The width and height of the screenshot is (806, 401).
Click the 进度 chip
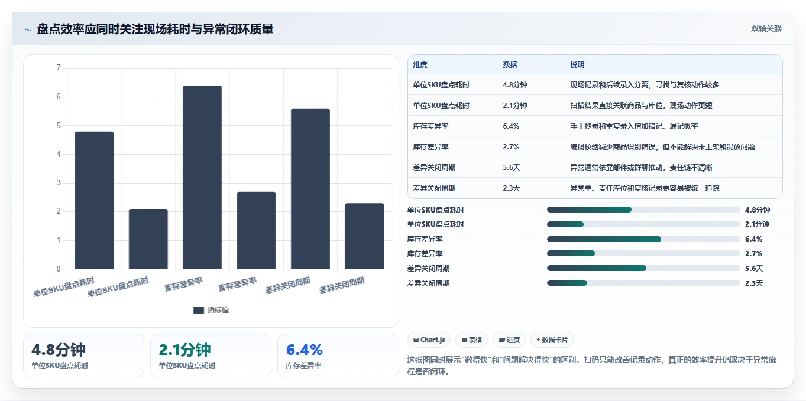tap(509, 340)
